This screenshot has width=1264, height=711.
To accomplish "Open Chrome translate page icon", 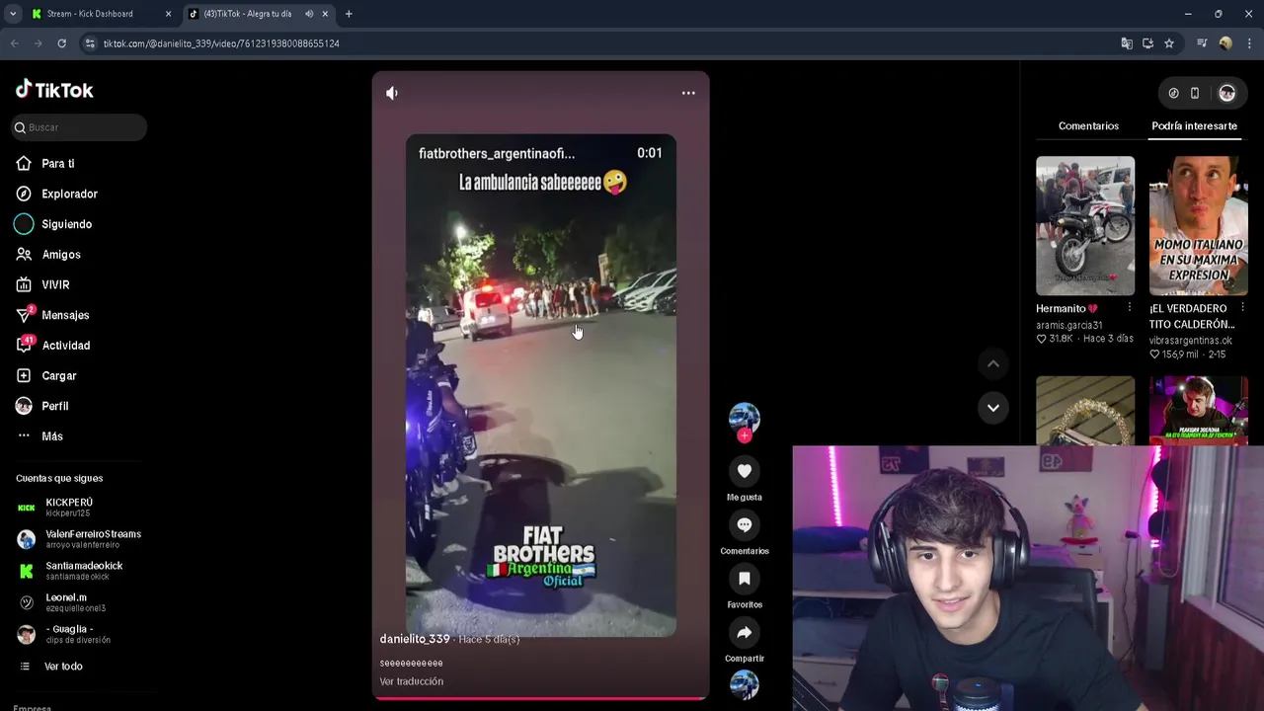I will click(1127, 43).
